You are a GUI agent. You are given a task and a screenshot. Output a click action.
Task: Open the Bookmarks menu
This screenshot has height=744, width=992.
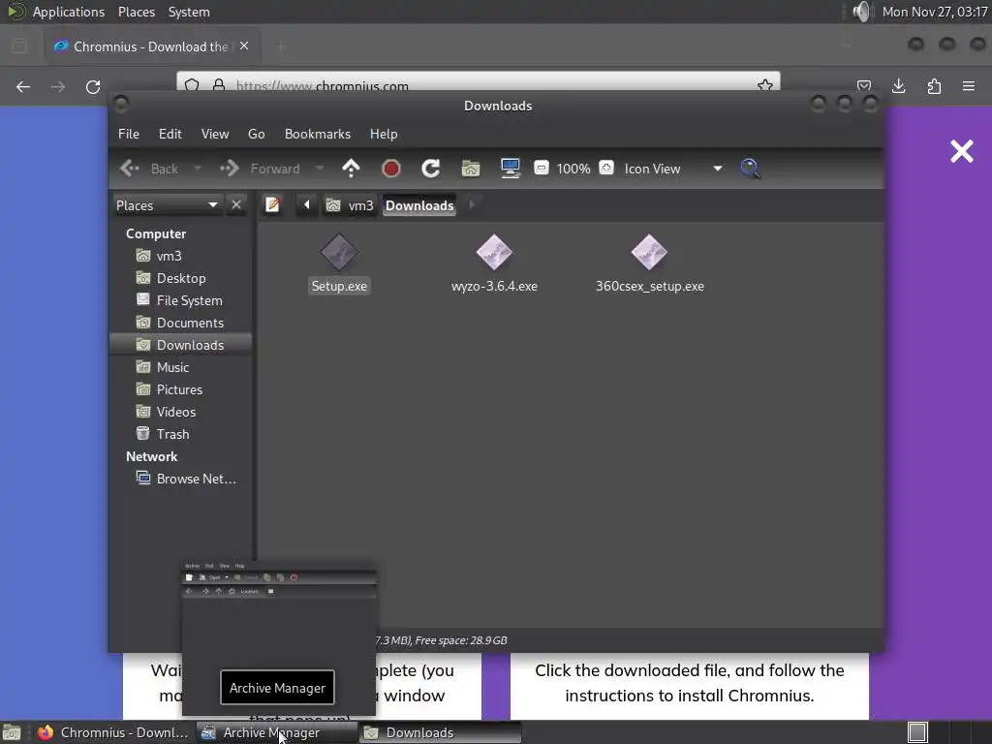point(318,134)
